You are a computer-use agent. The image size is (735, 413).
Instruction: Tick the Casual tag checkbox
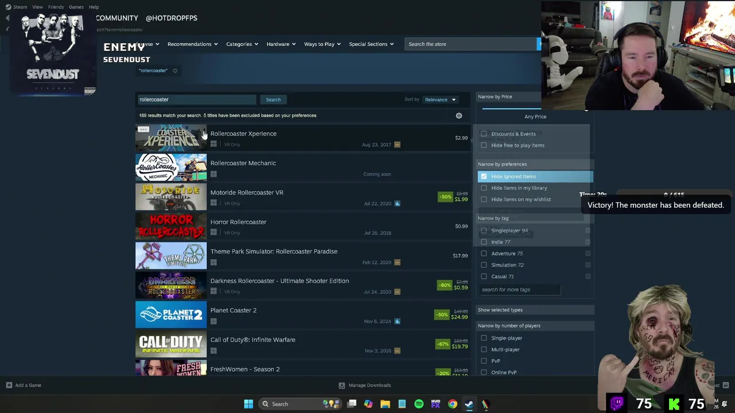(483, 276)
